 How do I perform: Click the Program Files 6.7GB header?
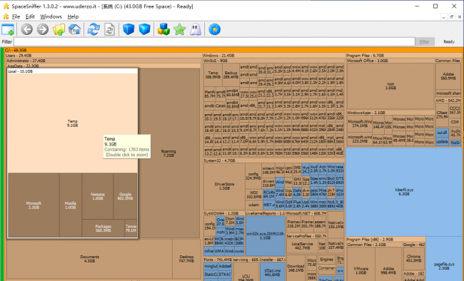pos(404,56)
